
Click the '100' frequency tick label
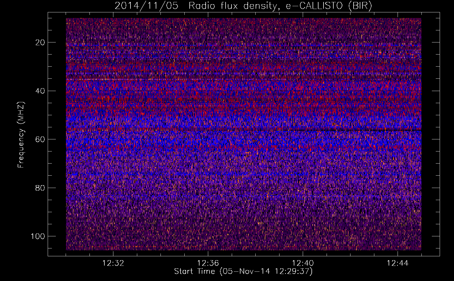(x=38, y=236)
